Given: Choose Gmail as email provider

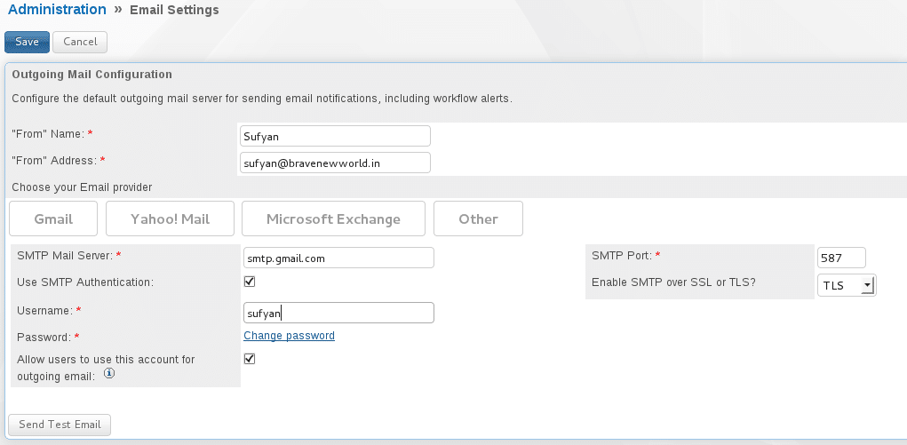Looking at the screenshot, I should tap(53, 219).
